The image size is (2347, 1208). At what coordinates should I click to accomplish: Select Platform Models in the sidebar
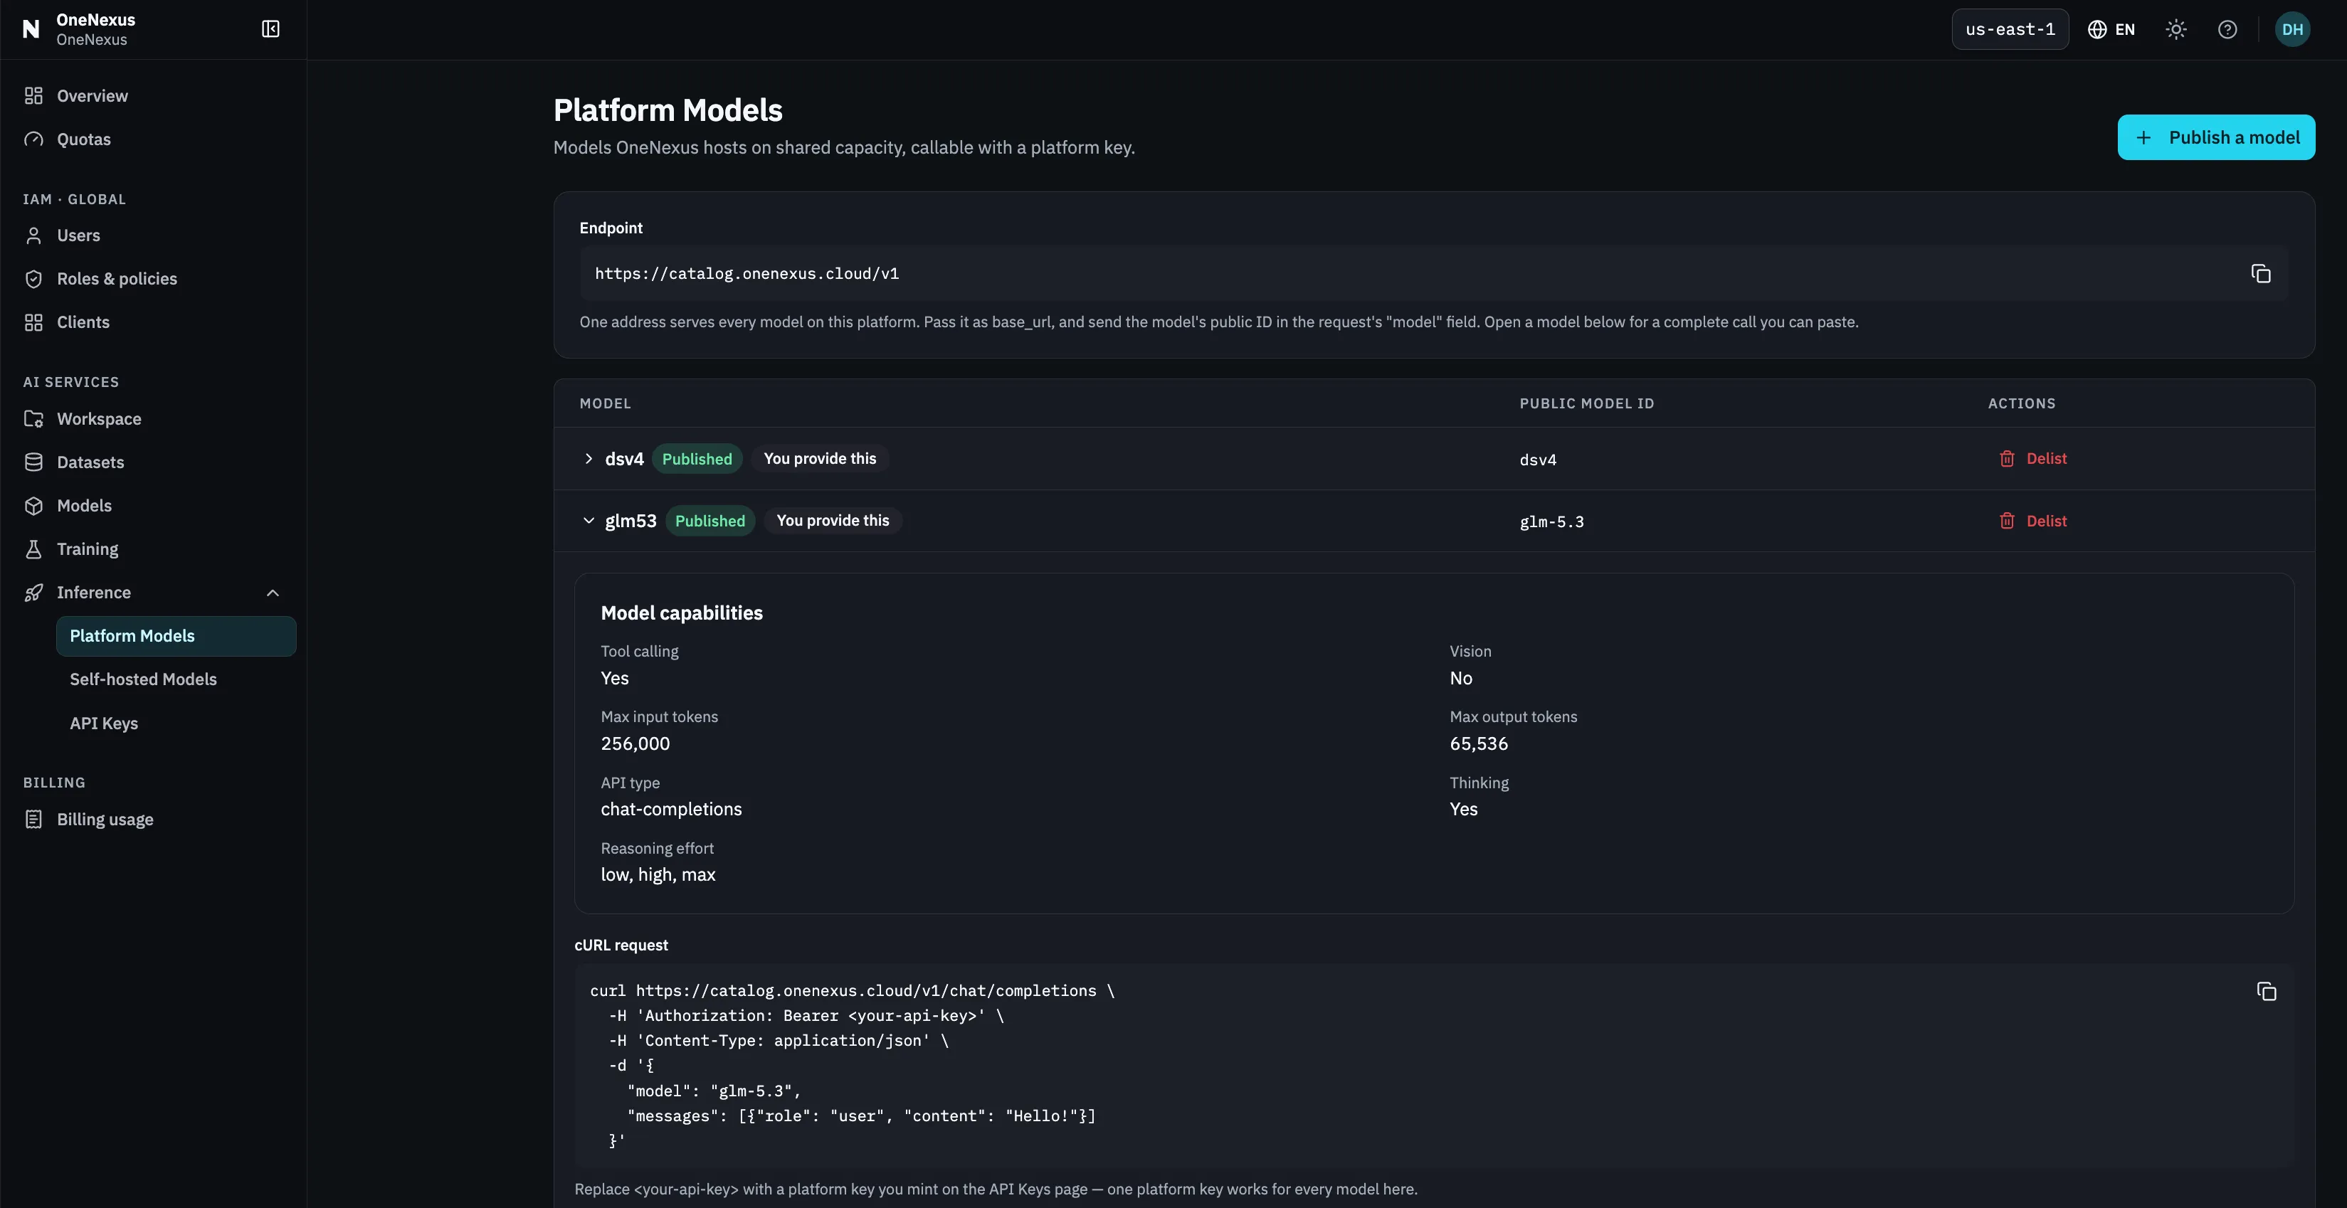(x=176, y=636)
